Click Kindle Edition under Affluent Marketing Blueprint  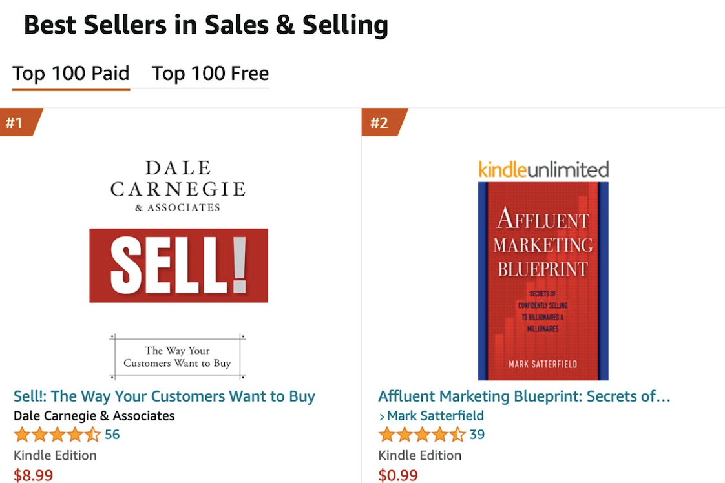(419, 455)
